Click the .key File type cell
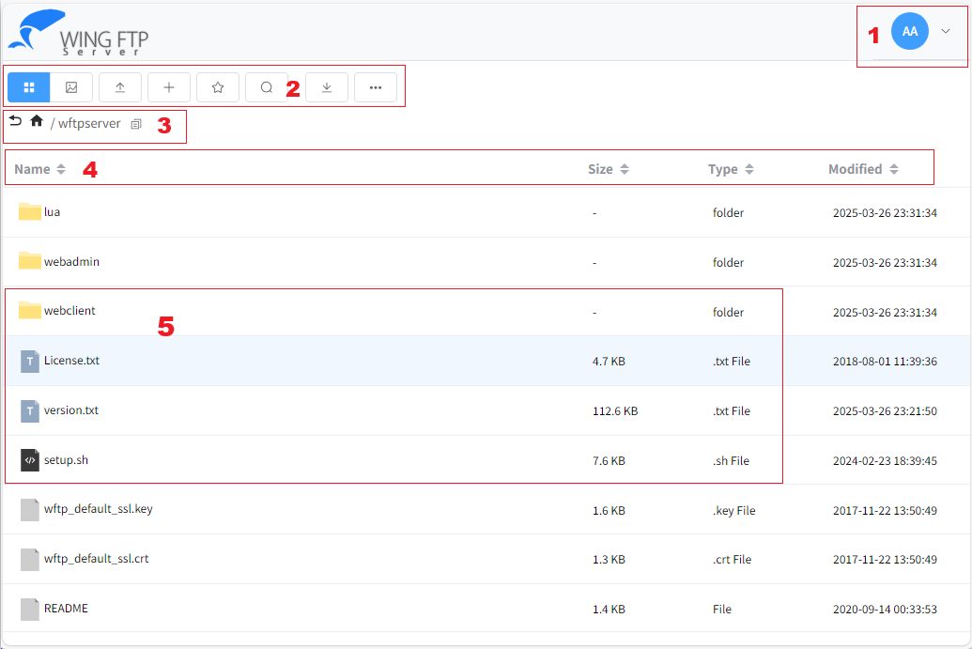972x649 pixels. tap(734, 511)
